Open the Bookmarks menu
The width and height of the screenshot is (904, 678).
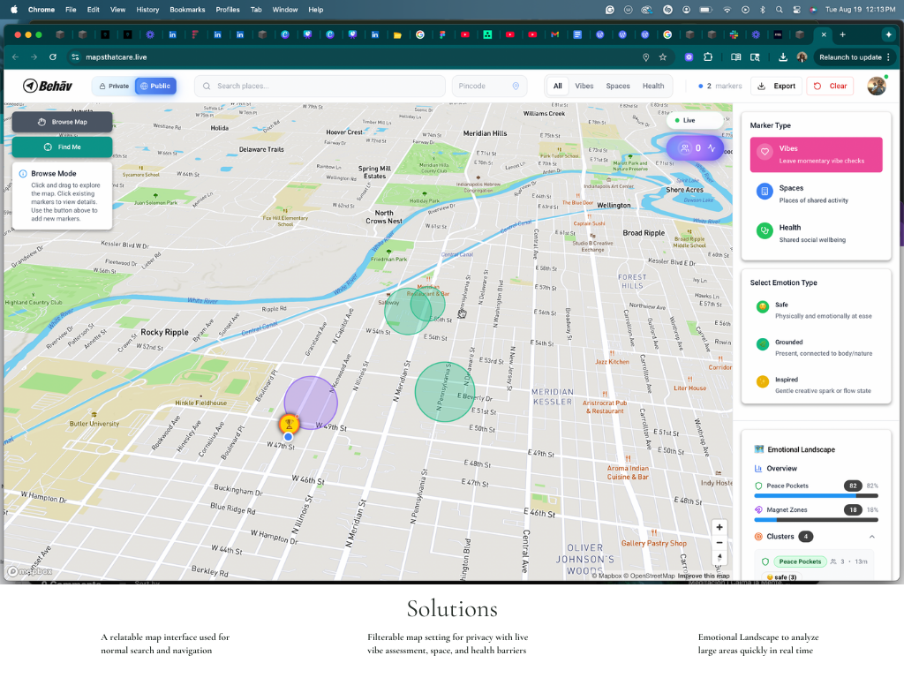[187, 9]
